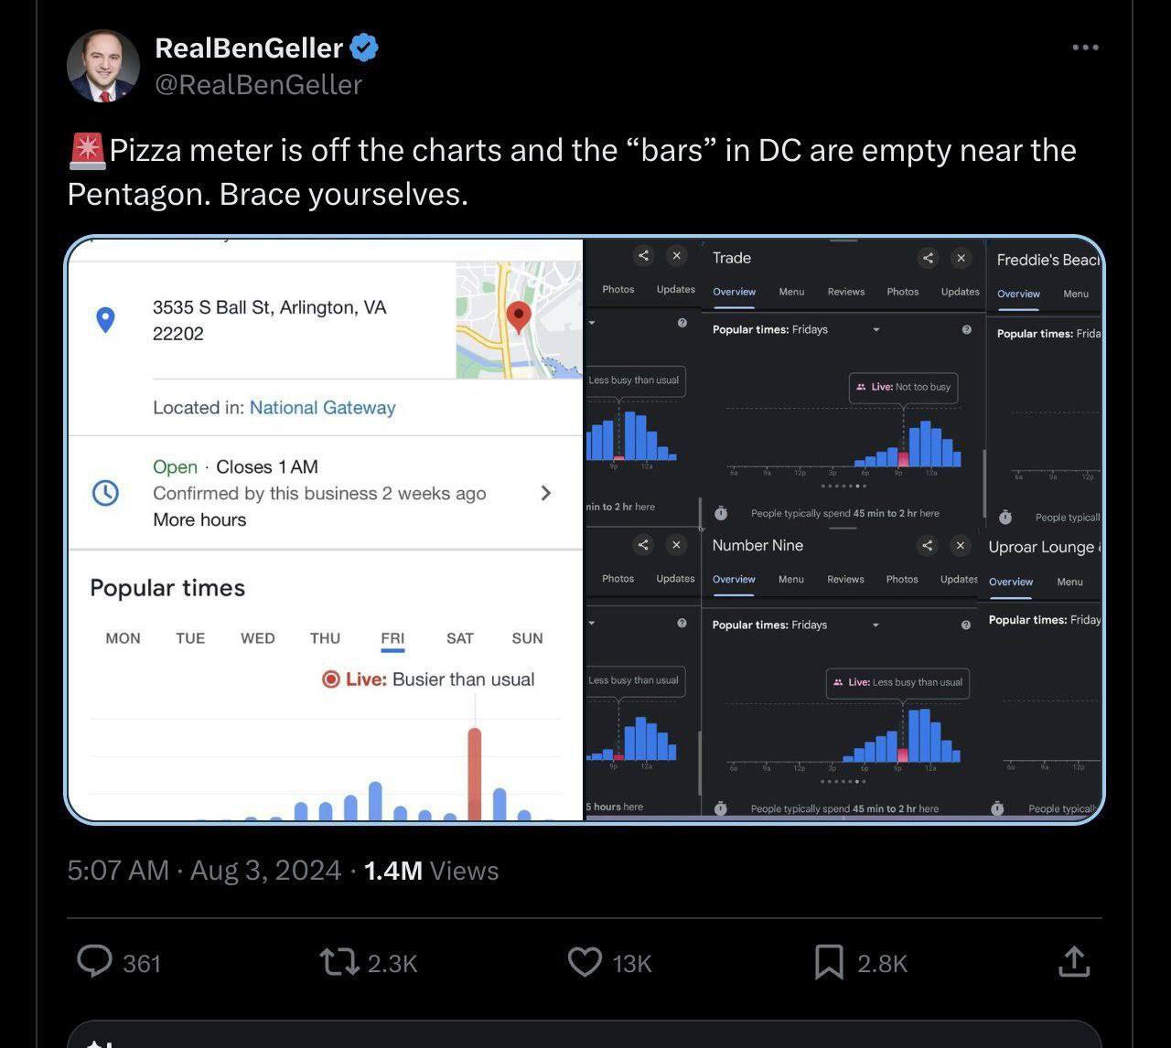The height and width of the screenshot is (1048, 1171).
Task: Click the reply icon with 361 comments
Action: (x=94, y=962)
